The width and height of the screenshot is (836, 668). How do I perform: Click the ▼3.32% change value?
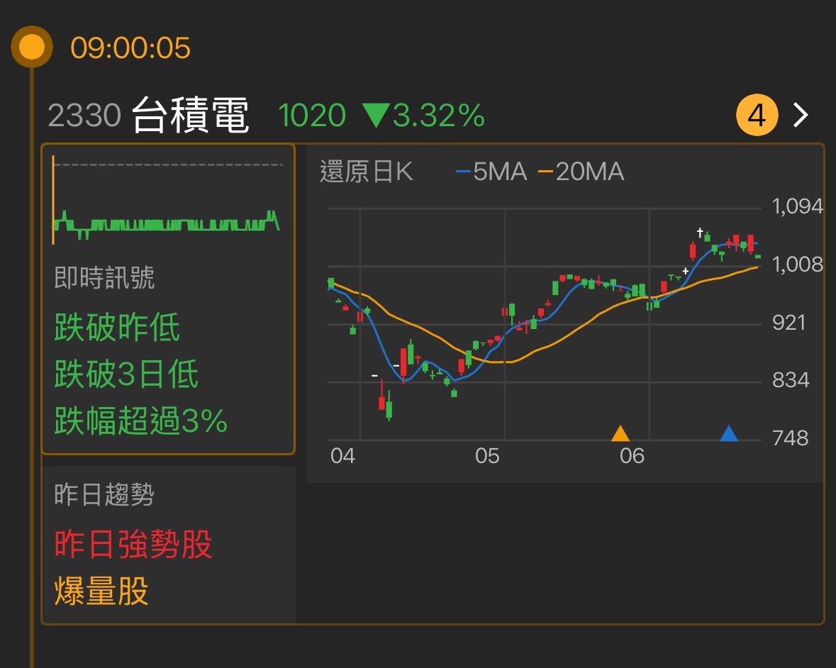click(x=423, y=115)
